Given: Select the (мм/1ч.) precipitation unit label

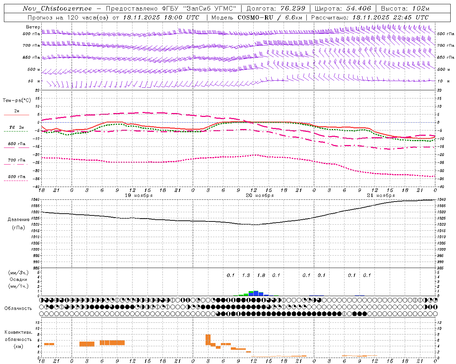Looking at the screenshot, I should pos(19,286).
